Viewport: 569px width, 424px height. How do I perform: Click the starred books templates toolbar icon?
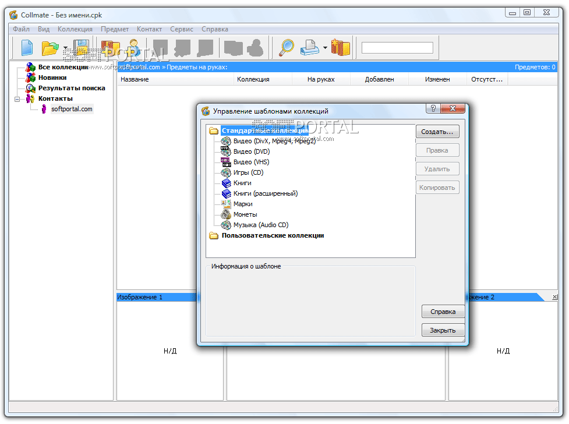(340, 48)
